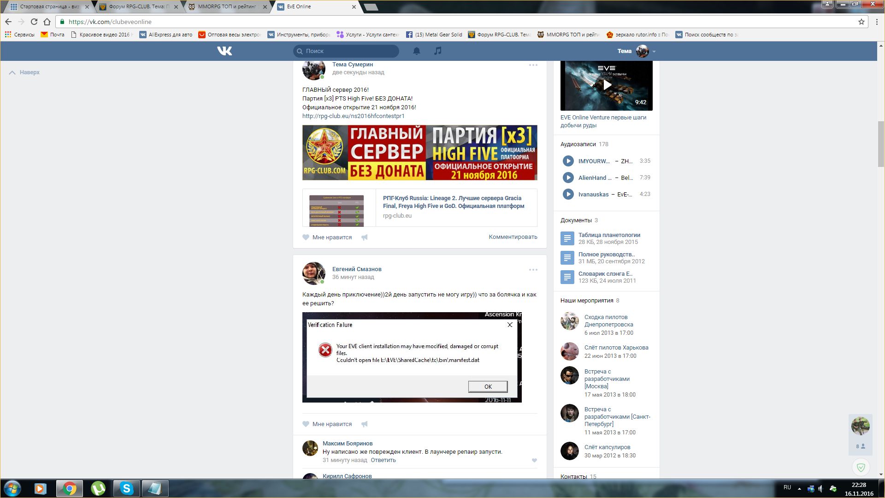Click the Поиск search field
The width and height of the screenshot is (885, 498).
(x=346, y=51)
